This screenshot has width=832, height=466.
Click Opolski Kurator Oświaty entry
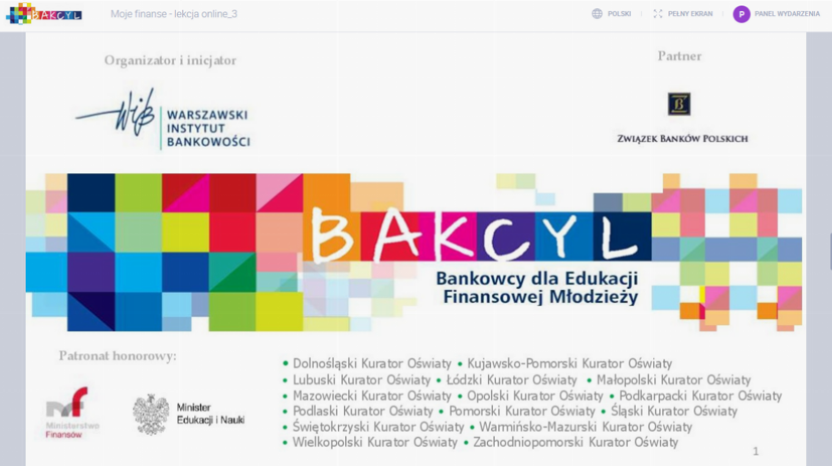535,396
